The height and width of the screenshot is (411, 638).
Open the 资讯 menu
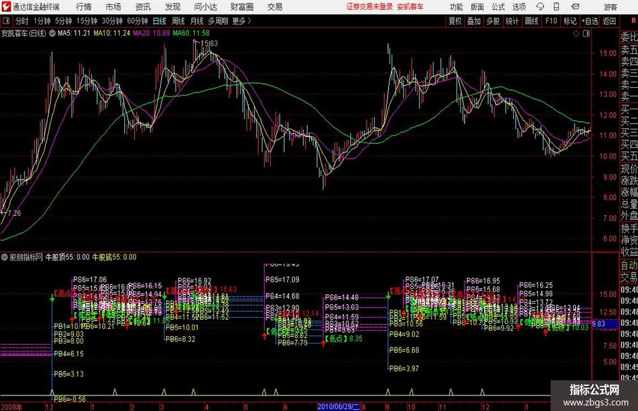tap(143, 7)
